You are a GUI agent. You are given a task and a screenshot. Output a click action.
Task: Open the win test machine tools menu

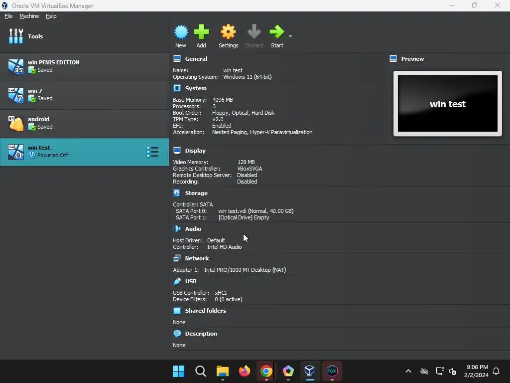[x=152, y=152]
